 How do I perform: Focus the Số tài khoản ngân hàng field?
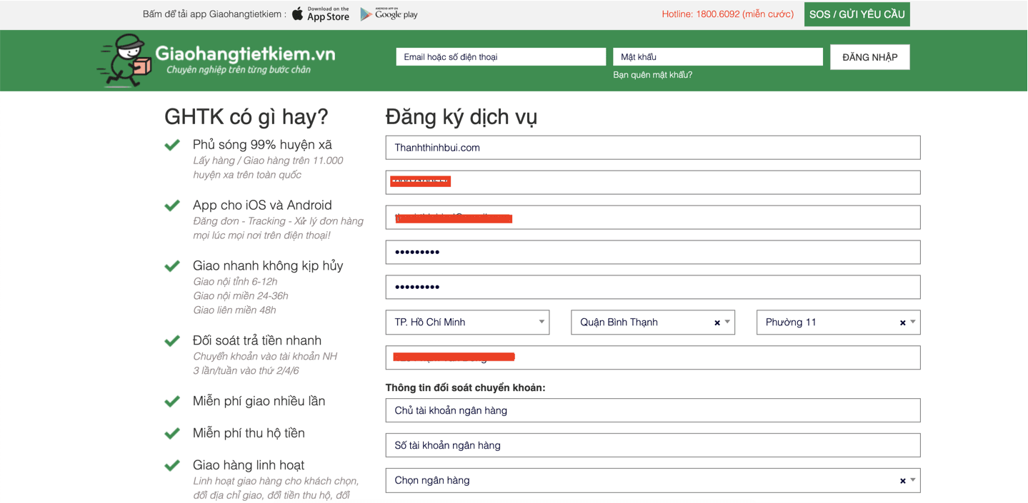(653, 445)
